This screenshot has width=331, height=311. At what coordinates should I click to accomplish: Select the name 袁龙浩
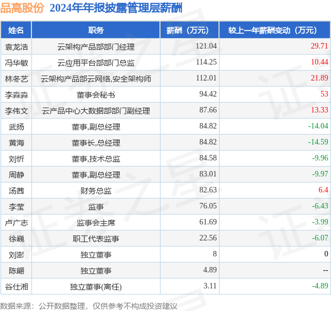tap(16, 47)
